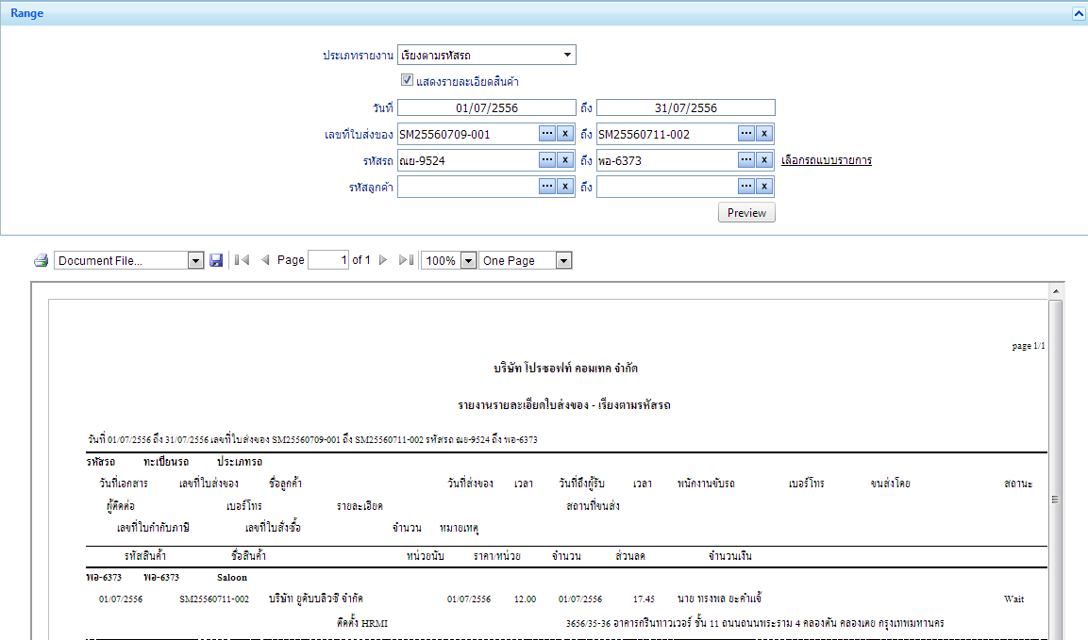Viewport: 1088px width, 640px height.
Task: Click arrival time "17.45" in the report row
Action: [644, 599]
